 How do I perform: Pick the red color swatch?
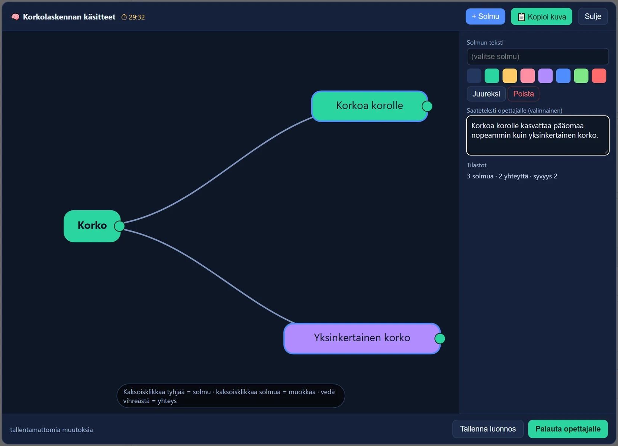(599, 76)
